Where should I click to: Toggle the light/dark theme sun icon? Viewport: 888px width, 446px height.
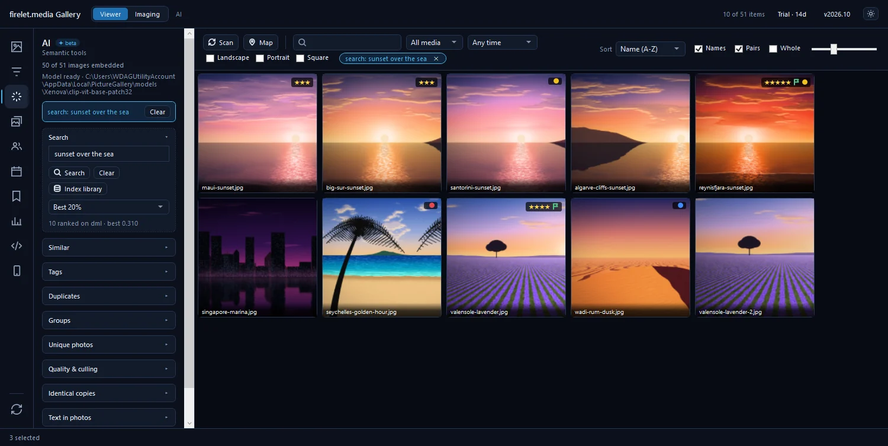click(870, 14)
